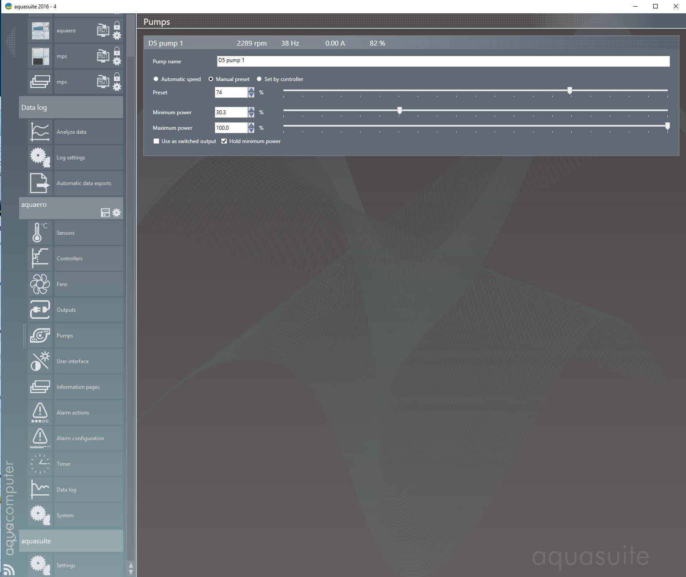The width and height of the screenshot is (686, 577).
Task: Select the Timer label in sidebar
Action: (x=64, y=464)
